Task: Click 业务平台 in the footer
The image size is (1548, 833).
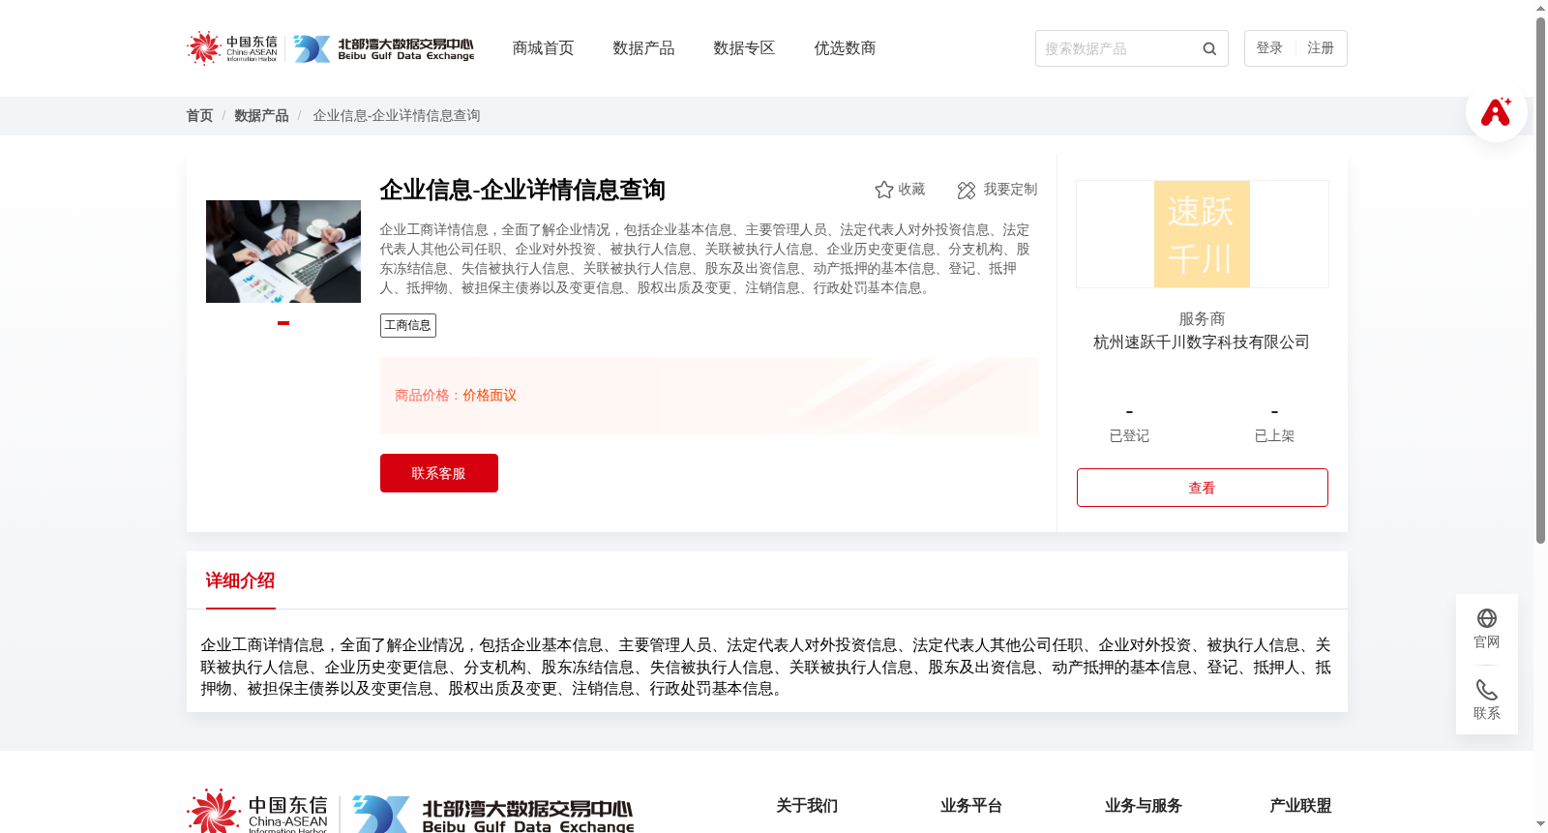Action: click(x=971, y=806)
